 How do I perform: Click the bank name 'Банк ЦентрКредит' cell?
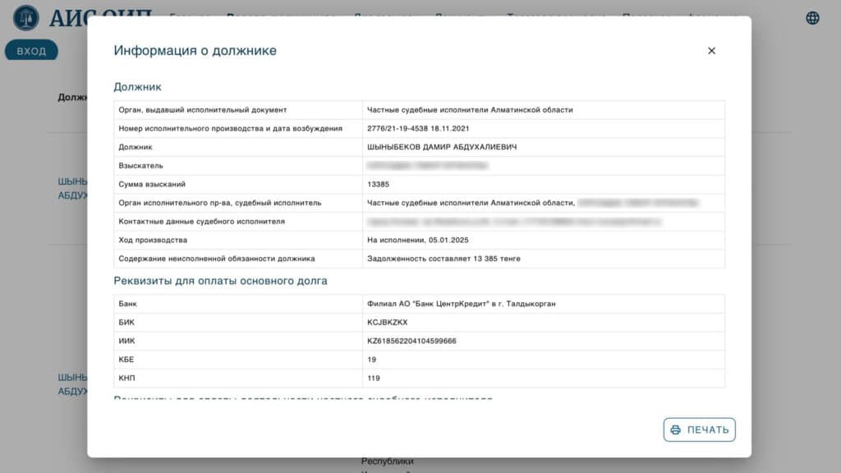pyautogui.click(x=461, y=304)
